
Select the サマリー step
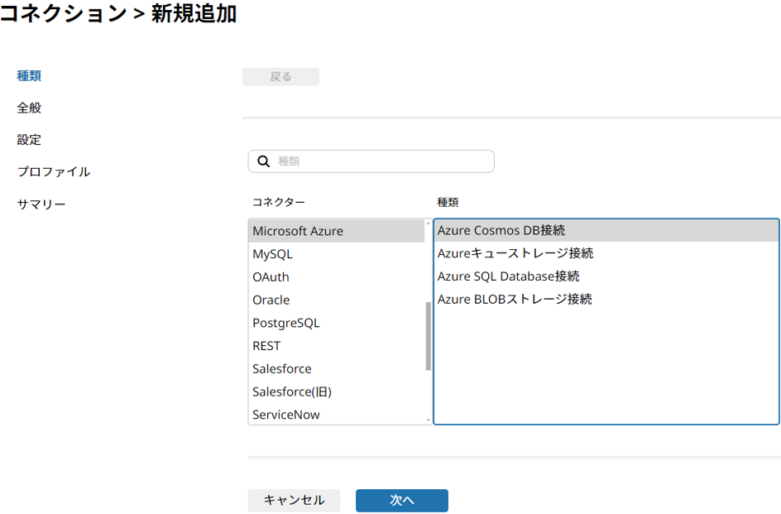41,204
